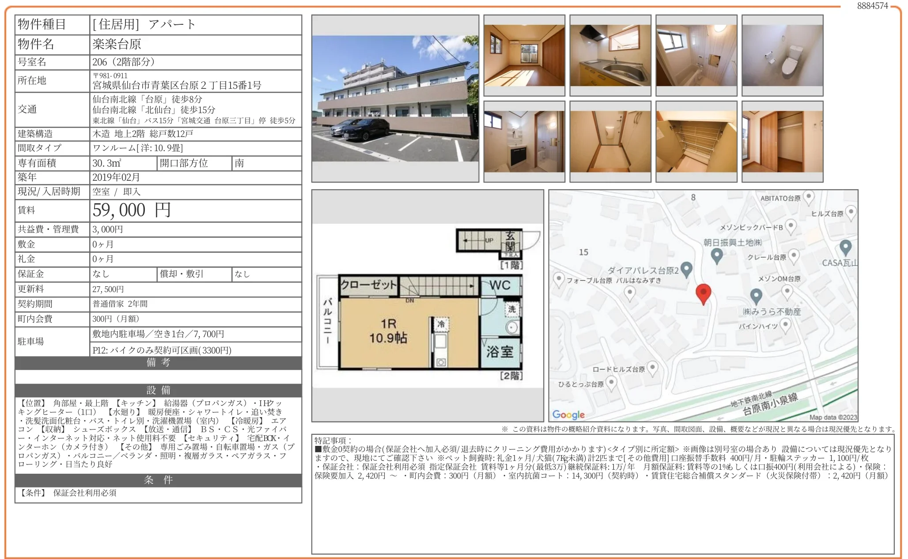Click the ABITATO台原 map pin

click(x=808, y=197)
